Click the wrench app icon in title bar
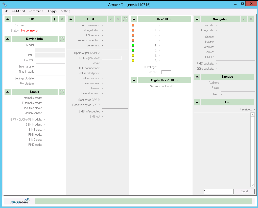Image resolution: width=258 pixels, height=208 pixels. pyautogui.click(x=5, y=5)
